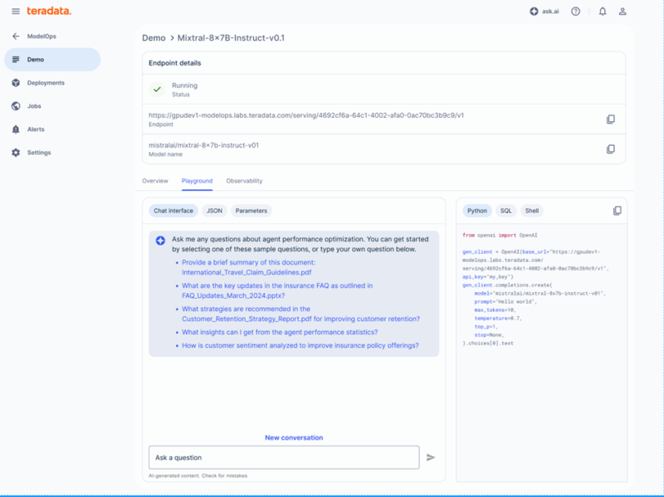664x497 pixels.
Task: Open Deployments in the sidebar
Action: click(45, 83)
